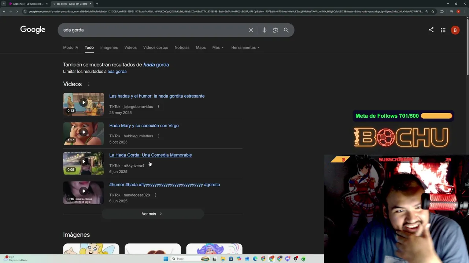Select the Todo tab
This screenshot has height=263, width=469.
(89, 47)
